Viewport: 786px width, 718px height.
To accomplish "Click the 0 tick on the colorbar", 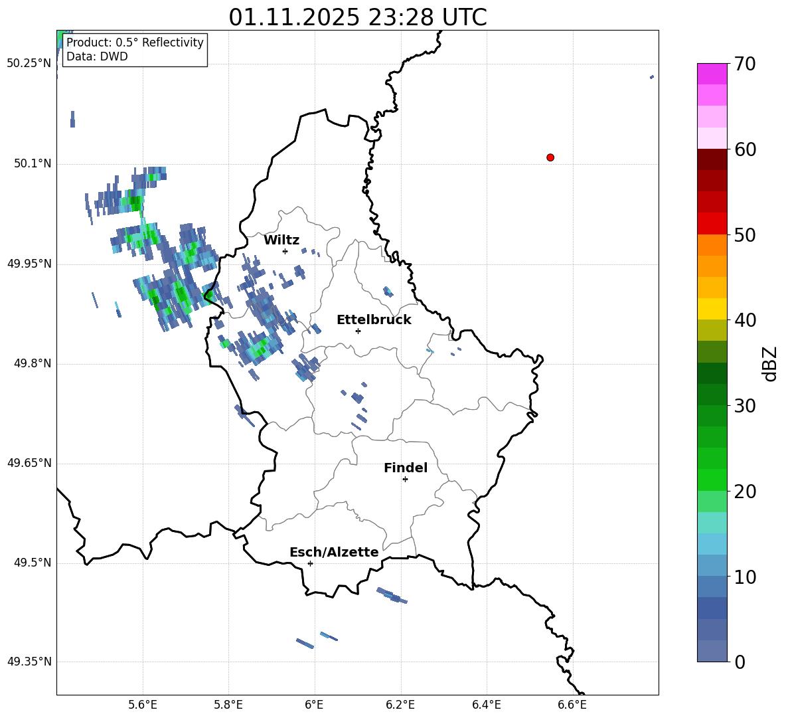I will coord(740,662).
